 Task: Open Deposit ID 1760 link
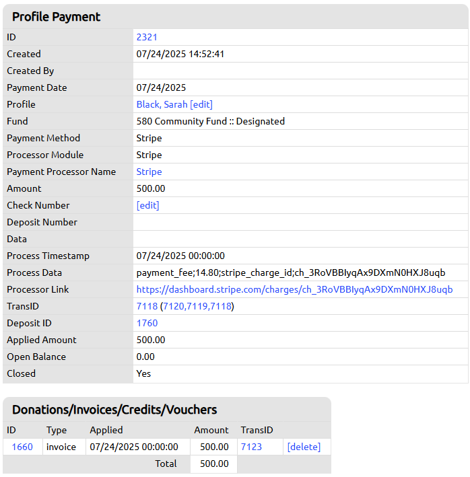tap(147, 323)
